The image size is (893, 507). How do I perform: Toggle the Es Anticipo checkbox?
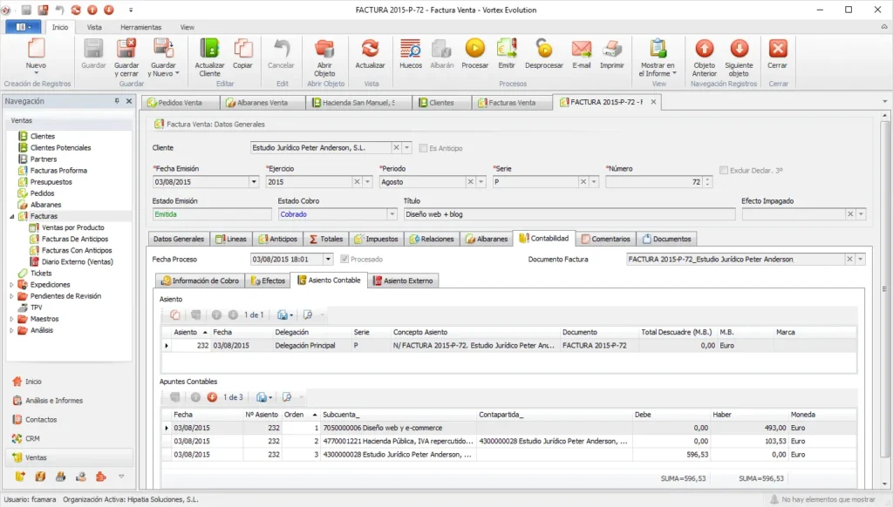(423, 148)
